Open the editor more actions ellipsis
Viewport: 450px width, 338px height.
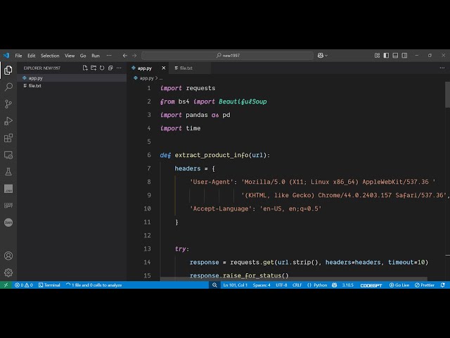(x=442, y=68)
